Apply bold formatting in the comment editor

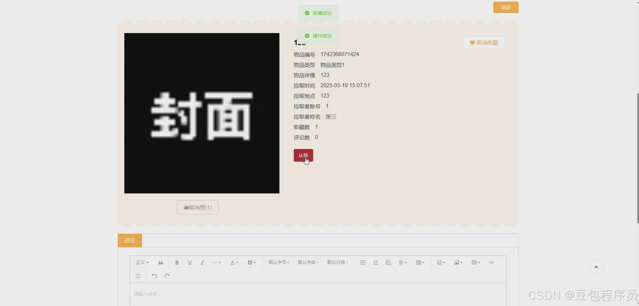(x=177, y=263)
